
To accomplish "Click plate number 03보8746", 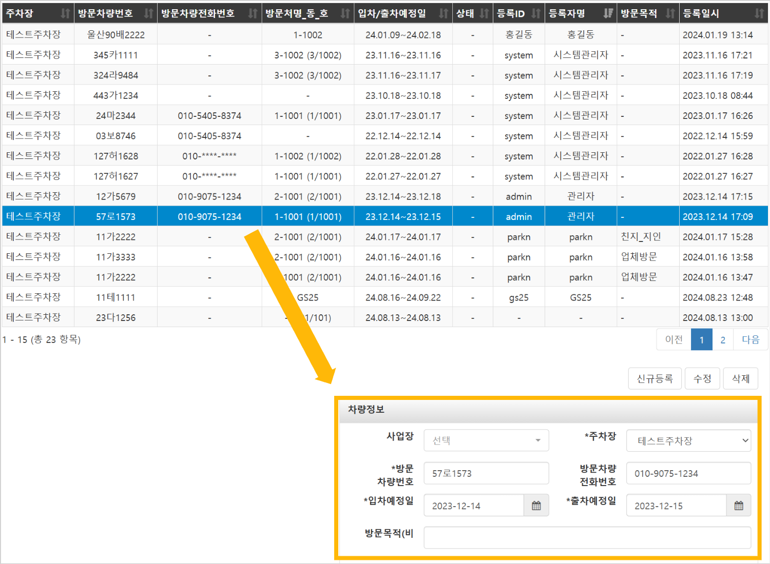I will point(116,136).
